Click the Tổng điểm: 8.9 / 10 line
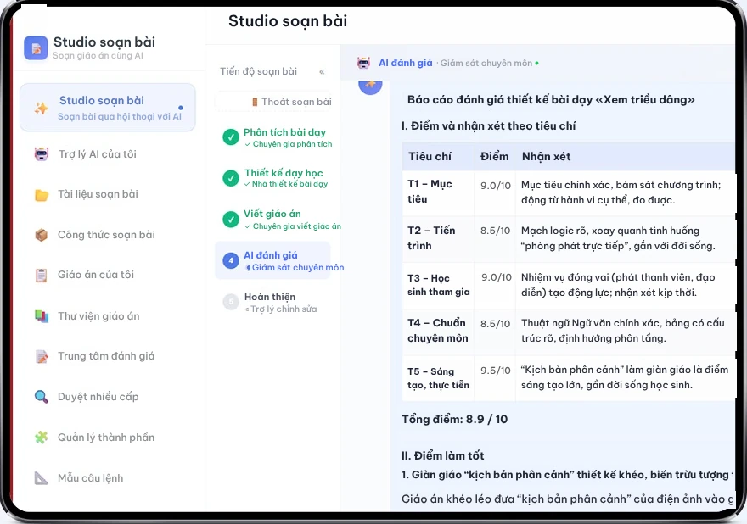Viewport: 747px width, 524px height. click(x=454, y=420)
